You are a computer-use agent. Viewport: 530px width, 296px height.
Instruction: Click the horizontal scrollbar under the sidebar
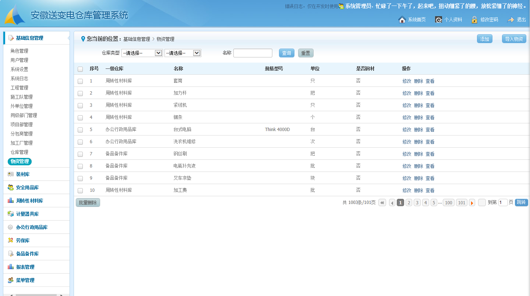(x=36, y=295)
